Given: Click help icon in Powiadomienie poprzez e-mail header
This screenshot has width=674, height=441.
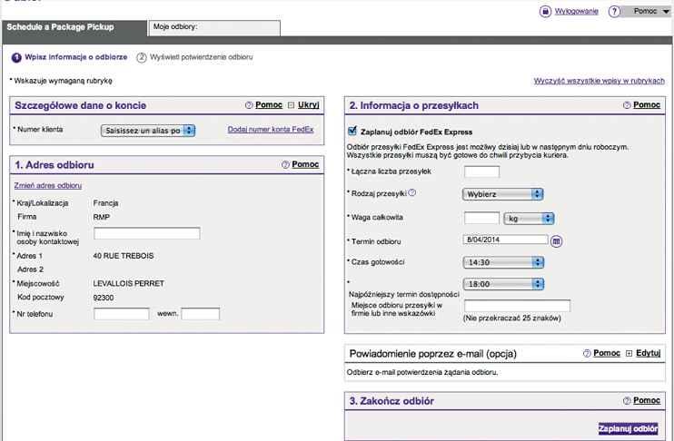Looking at the screenshot, I should [x=587, y=353].
